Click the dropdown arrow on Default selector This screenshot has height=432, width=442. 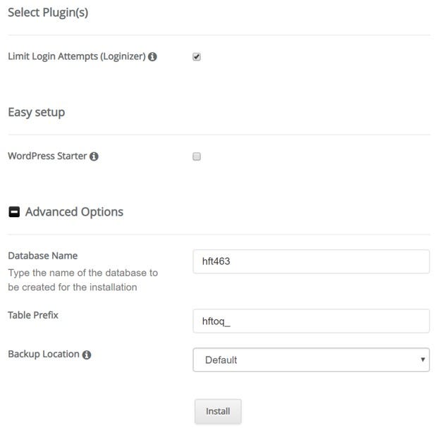pyautogui.click(x=422, y=359)
